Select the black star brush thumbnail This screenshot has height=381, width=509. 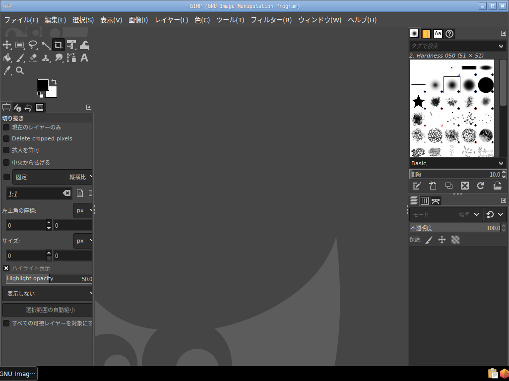(418, 102)
